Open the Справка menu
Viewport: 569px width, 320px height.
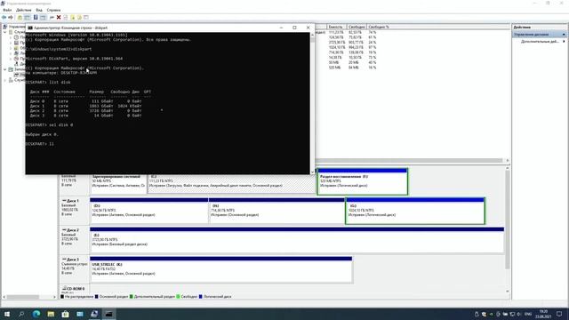tap(53, 10)
